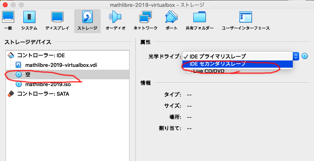Image resolution: width=314 pixels, height=161 pixels.
Task: Select the 空 optical drive entry
Action: pos(68,74)
